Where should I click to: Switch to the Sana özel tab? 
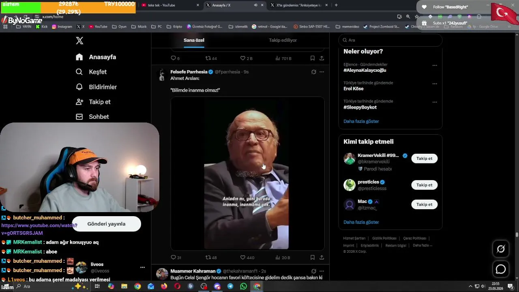coord(194,40)
